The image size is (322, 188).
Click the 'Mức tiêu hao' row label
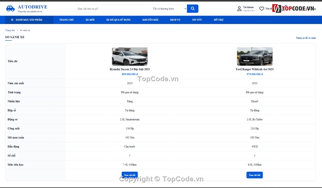click(15, 165)
